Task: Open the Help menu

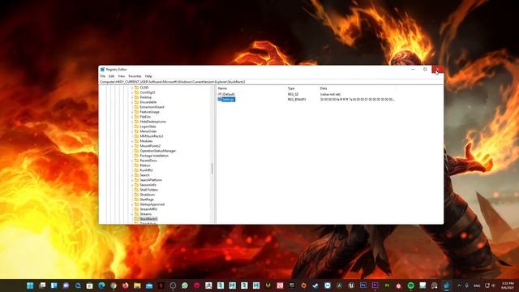Action: (x=148, y=76)
